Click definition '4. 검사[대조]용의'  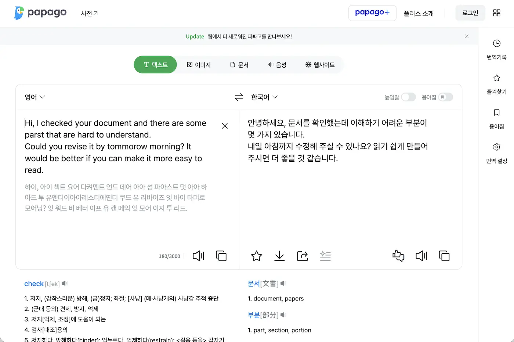46,330
